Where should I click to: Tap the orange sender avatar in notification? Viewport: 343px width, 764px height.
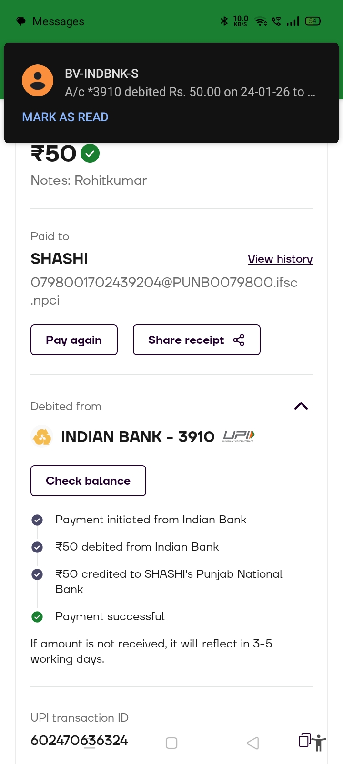point(38,80)
